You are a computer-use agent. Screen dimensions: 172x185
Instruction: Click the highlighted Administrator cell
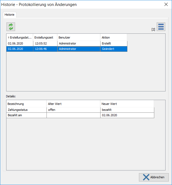click(x=78, y=49)
